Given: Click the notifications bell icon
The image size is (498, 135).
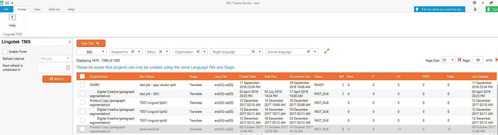Looking at the screenshot, I should click(x=475, y=9).
